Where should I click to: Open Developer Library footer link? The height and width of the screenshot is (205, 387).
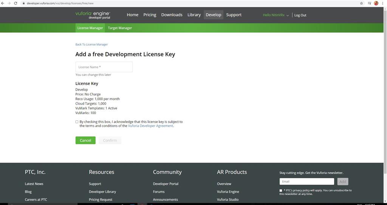click(x=102, y=192)
